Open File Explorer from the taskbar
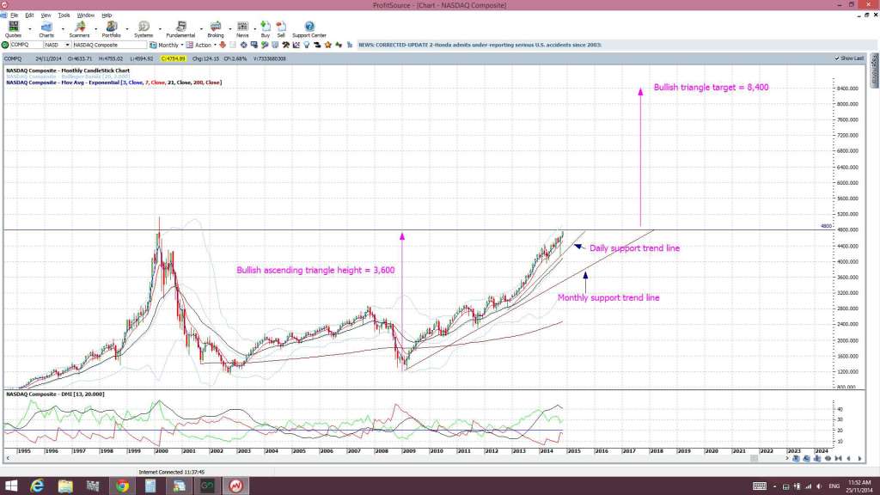The height and width of the screenshot is (495, 880). (x=65, y=486)
